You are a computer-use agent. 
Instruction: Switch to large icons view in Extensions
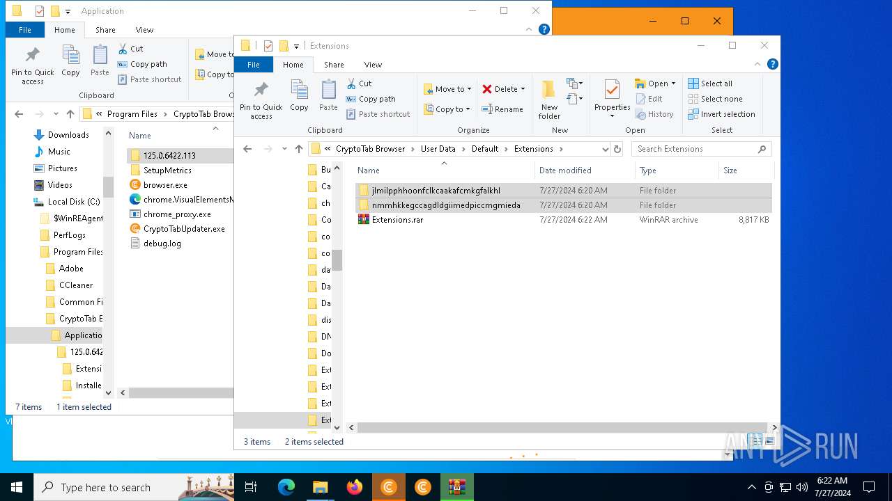click(x=770, y=441)
